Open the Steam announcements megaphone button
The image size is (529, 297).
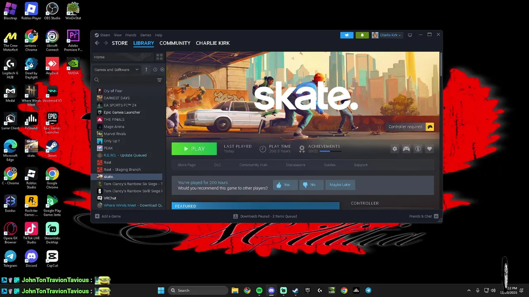tap(347, 35)
